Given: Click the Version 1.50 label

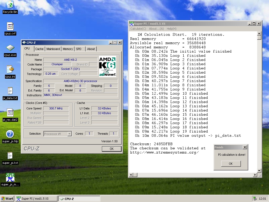Looking at the screenshot, I should [109, 141].
